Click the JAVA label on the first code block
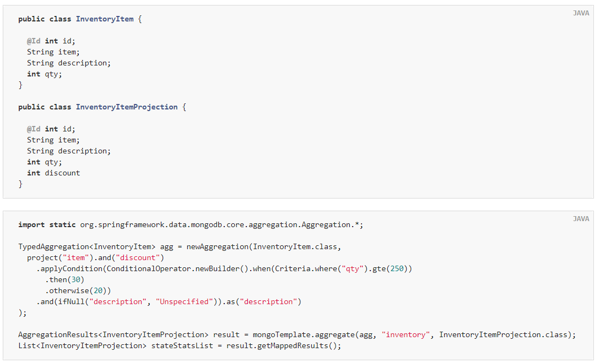The height and width of the screenshot is (363, 600). 581,13
